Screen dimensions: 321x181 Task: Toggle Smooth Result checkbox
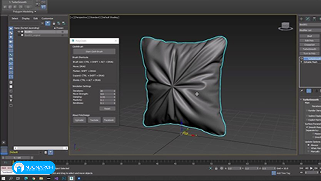(x=307, y=127)
